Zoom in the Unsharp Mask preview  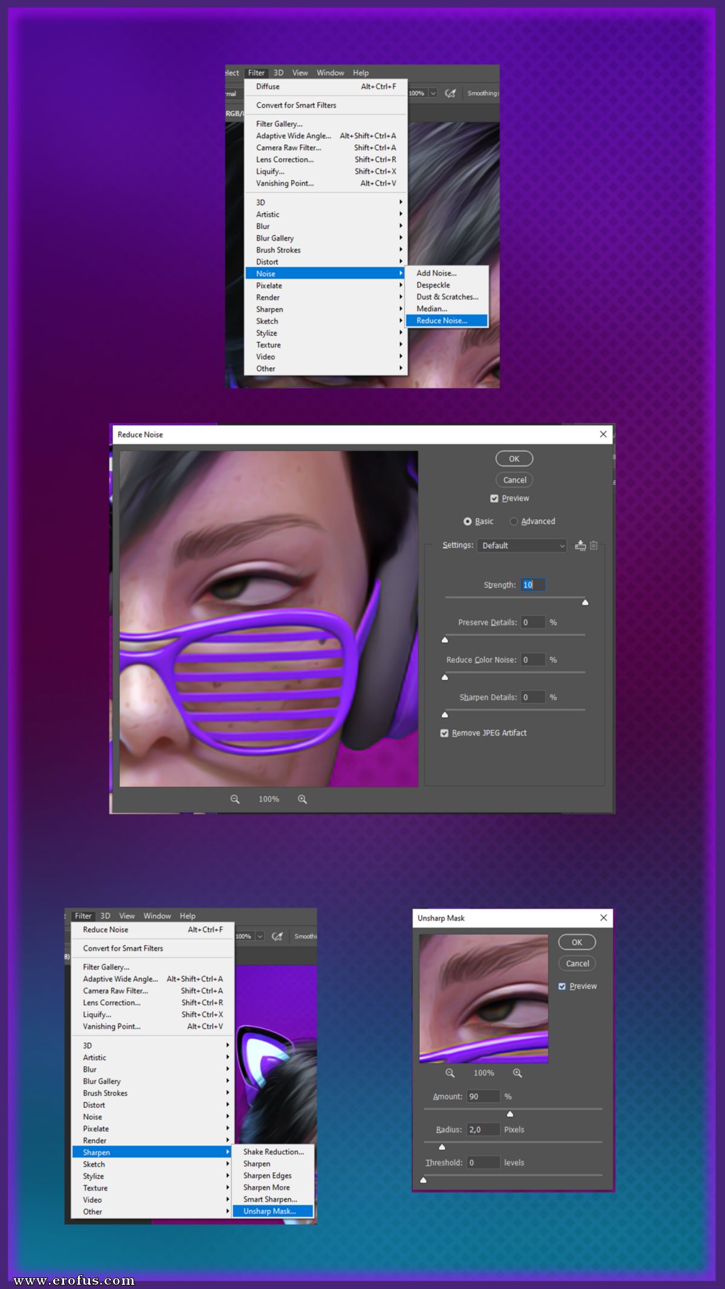pos(518,1073)
